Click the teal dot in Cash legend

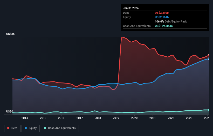[45, 128]
